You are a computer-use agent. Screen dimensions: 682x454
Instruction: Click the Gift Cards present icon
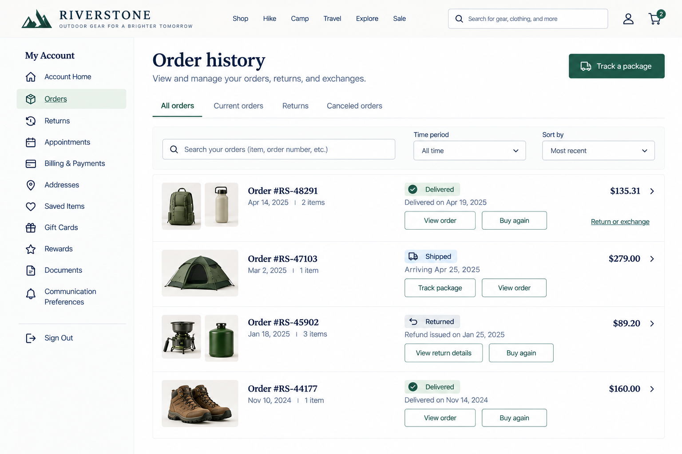[x=31, y=227]
